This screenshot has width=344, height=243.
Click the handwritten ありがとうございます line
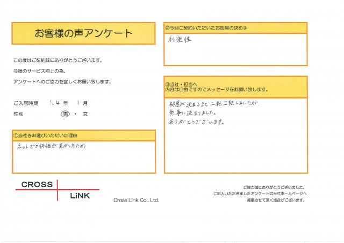click(196, 122)
